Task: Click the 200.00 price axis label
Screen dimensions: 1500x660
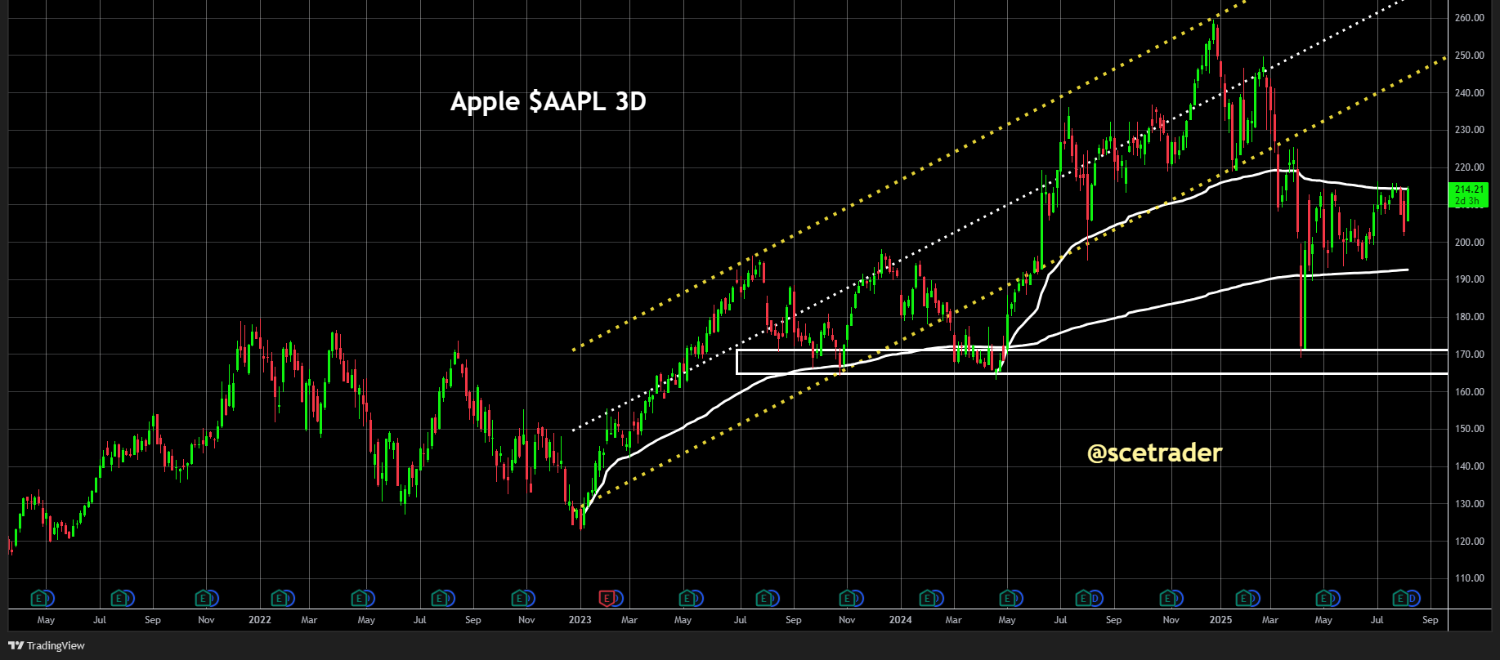Action: pyautogui.click(x=1470, y=243)
